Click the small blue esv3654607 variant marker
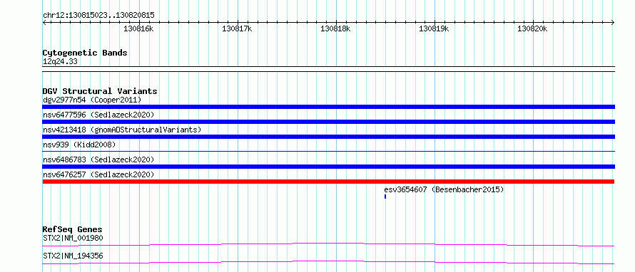Image resolution: width=635 pixels, height=272 pixels. 385,197
